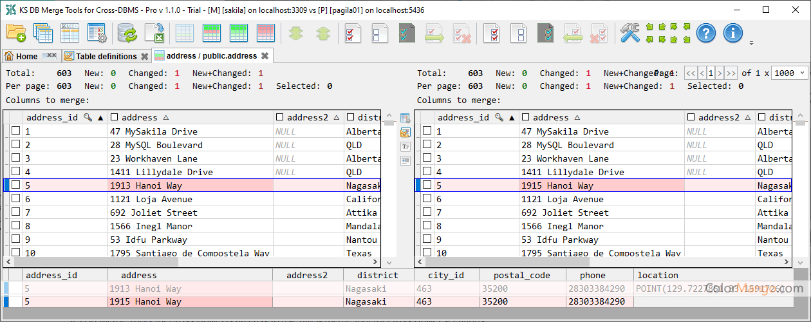This screenshot has height=322, width=811.
Task: Click the first uncheck-all document icon
Action: [380, 33]
